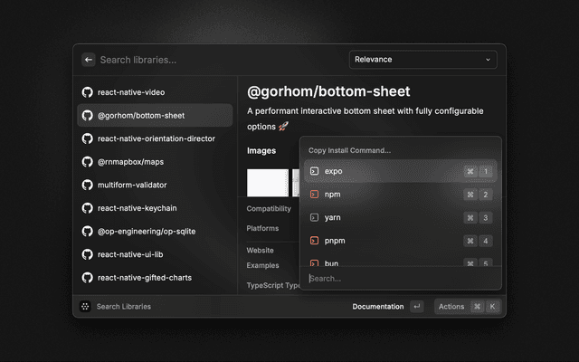Click the back arrow button

[89, 60]
